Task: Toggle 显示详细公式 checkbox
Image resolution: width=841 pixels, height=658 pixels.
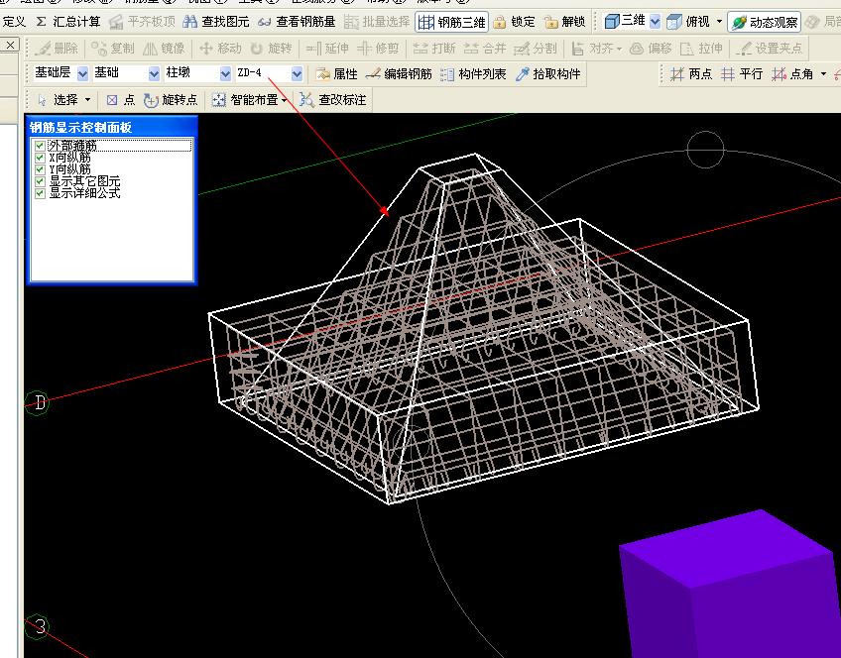Action: pos(39,193)
